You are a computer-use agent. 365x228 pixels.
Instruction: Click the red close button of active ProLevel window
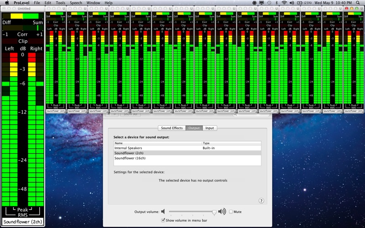[x=347, y=8]
